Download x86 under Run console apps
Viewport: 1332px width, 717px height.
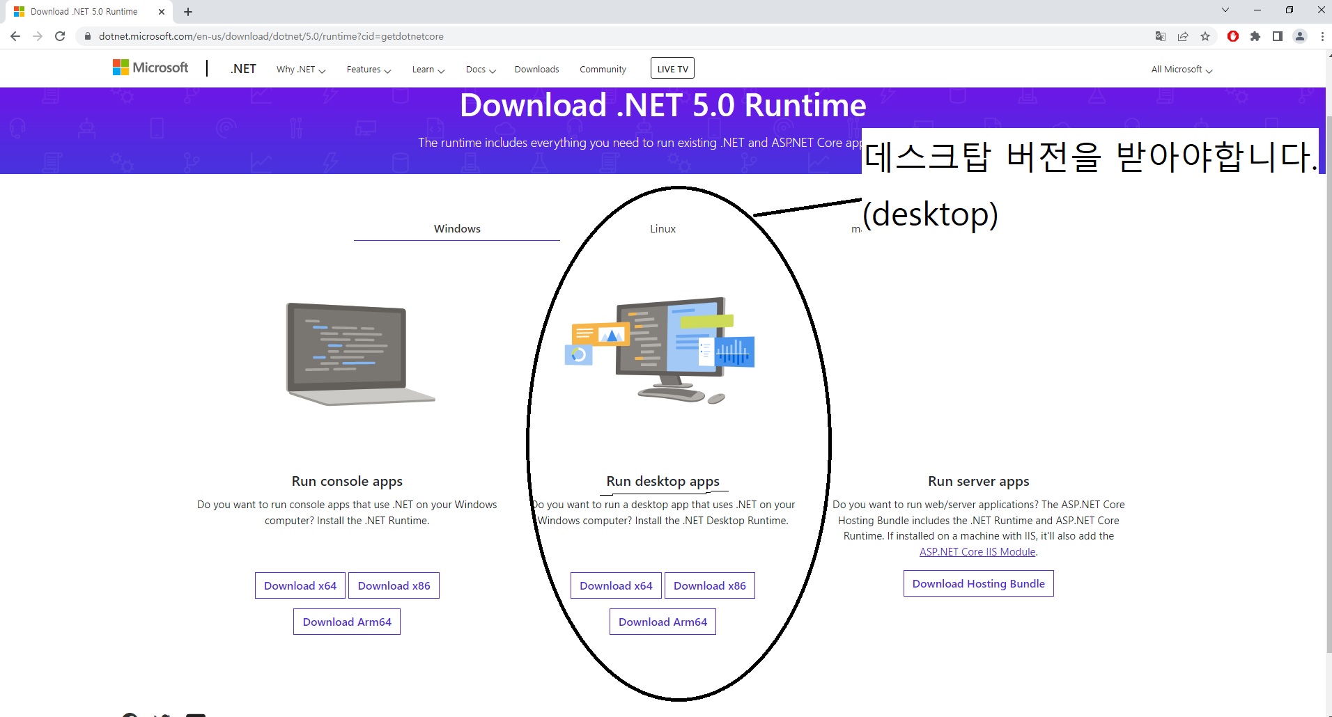coord(394,585)
